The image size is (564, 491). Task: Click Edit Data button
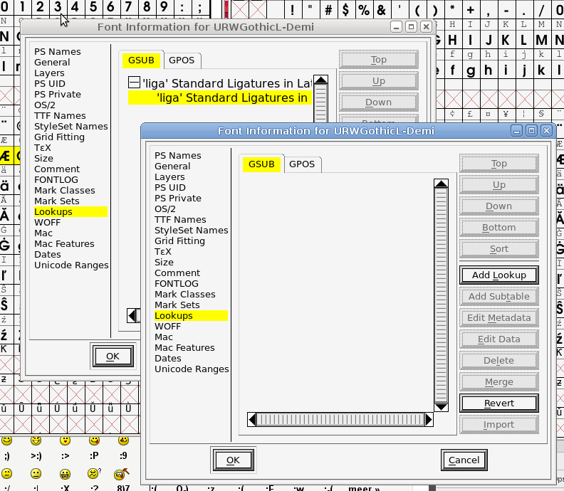tap(499, 339)
